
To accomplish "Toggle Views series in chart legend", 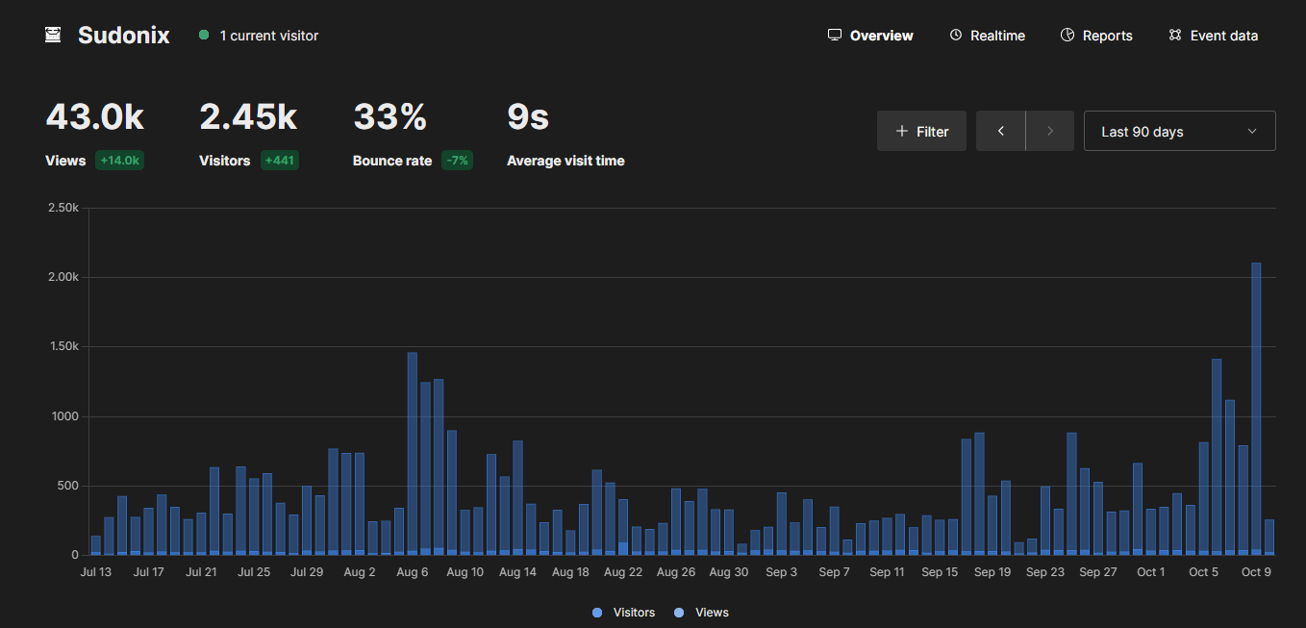I will 711,613.
